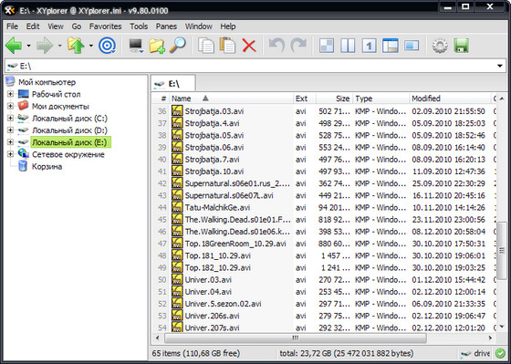Open the Favorites menu
511x364 pixels.
(x=105, y=26)
